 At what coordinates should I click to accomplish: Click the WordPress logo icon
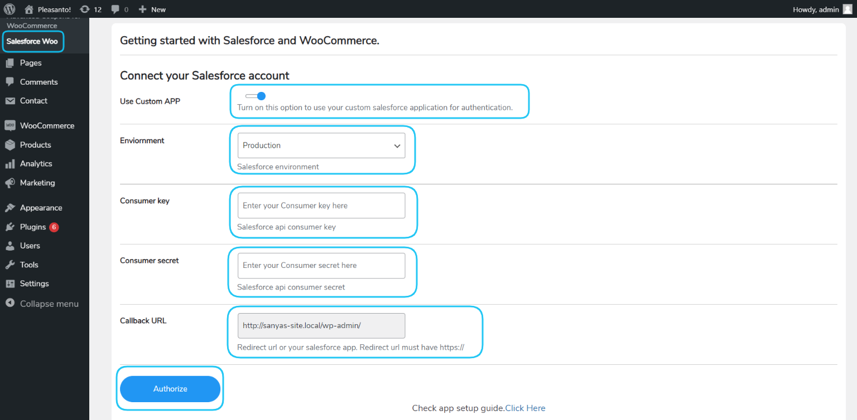(9, 9)
